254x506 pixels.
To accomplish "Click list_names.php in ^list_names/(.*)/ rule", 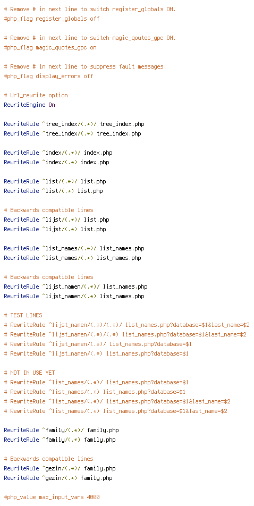I will (x=122, y=249).
